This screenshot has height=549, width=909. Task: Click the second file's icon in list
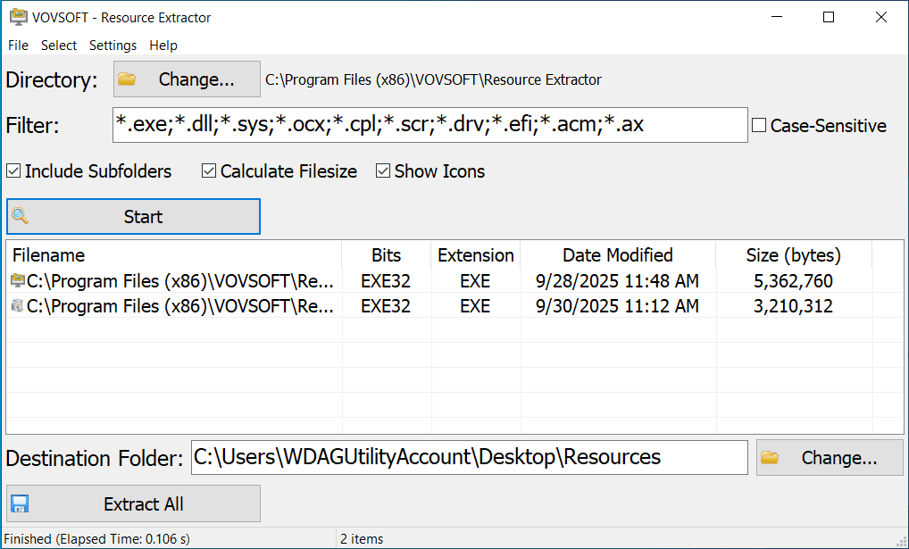click(17, 306)
